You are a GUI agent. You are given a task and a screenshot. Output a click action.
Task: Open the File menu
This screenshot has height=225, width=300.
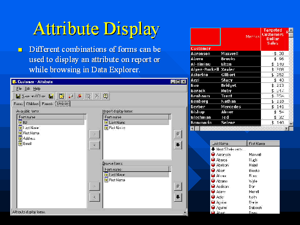point(19,89)
